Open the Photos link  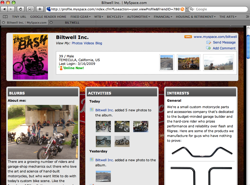pyautogui.click(x=77, y=43)
